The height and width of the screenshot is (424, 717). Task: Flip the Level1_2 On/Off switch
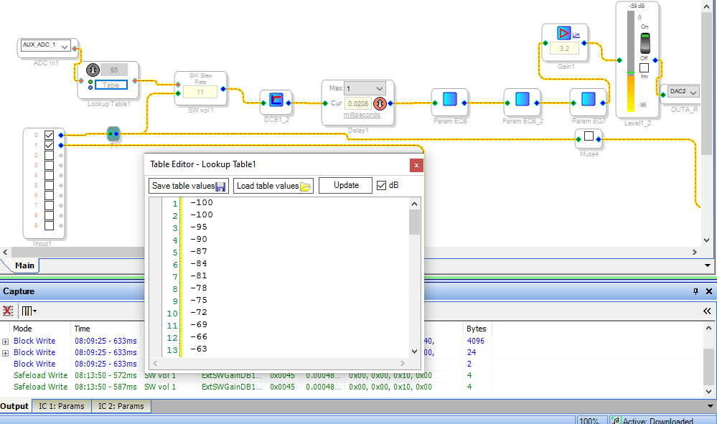(644, 40)
